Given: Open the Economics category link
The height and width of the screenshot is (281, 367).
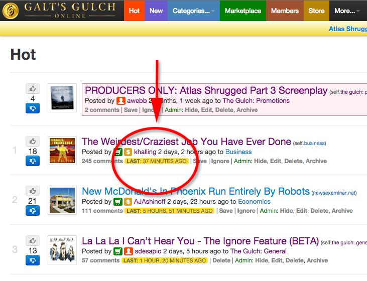Looking at the screenshot, I should [254, 202].
